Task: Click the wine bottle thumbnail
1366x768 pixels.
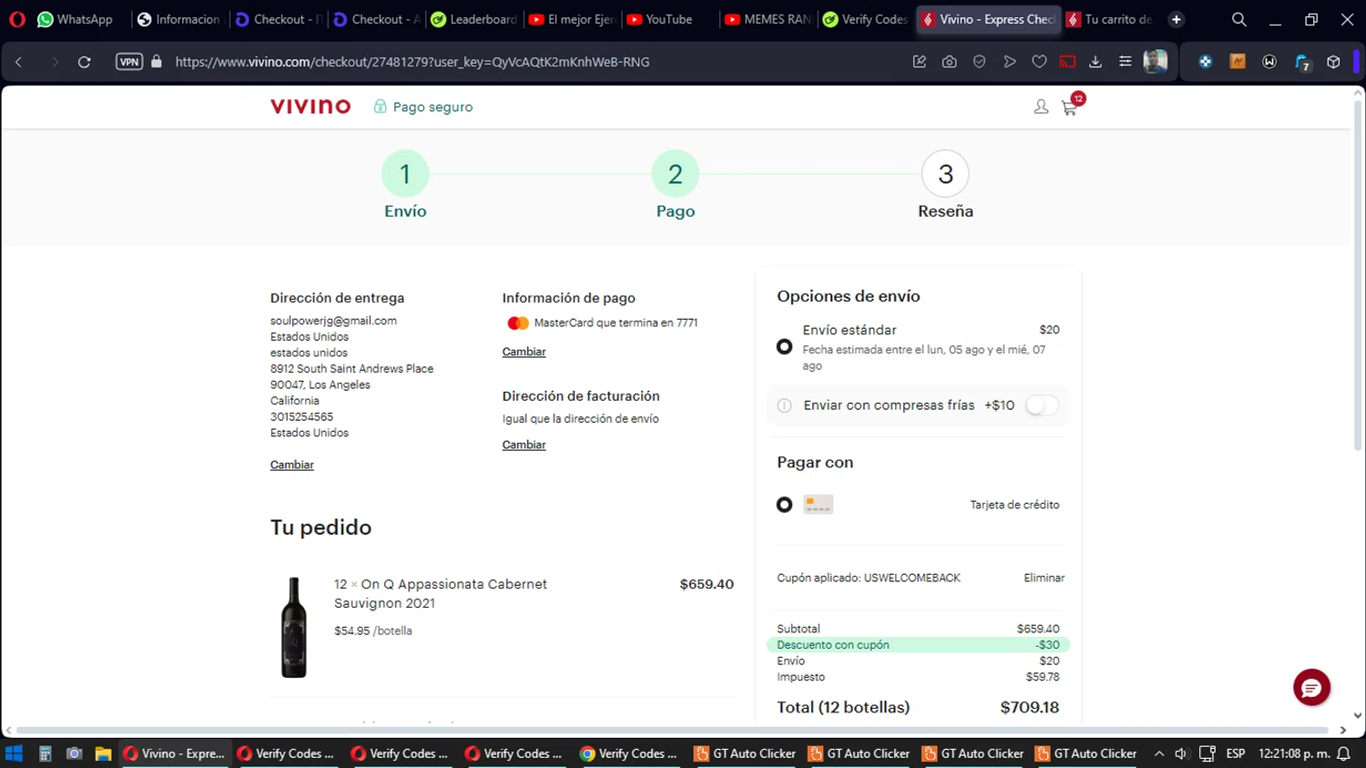Action: tap(293, 628)
